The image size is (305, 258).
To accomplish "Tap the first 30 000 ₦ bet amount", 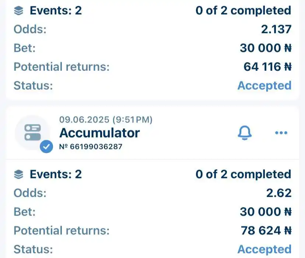I will pyautogui.click(x=266, y=48).
